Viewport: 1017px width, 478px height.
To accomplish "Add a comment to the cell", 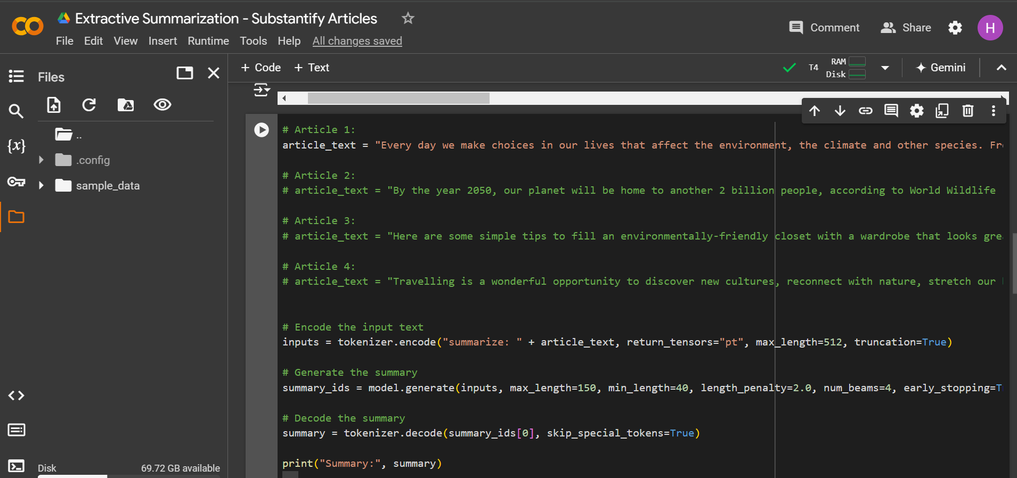I will tap(891, 111).
